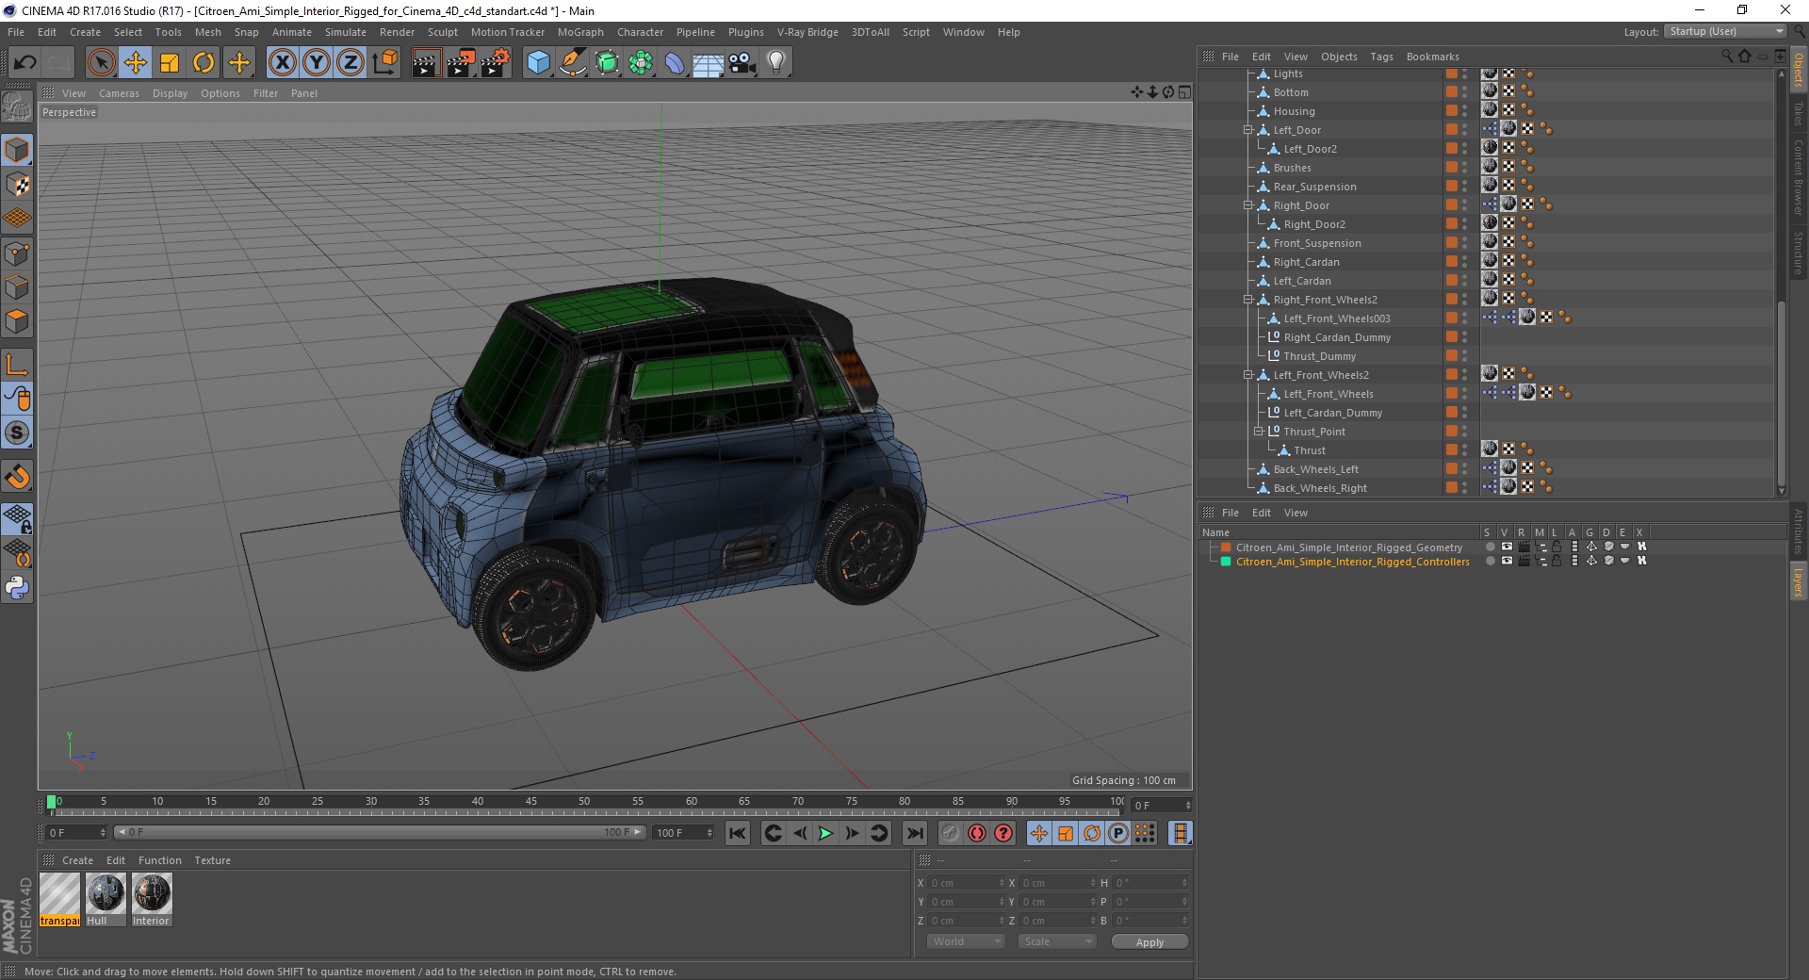This screenshot has width=1809, height=980.
Task: Toggle solo on Controllers layer
Action: 1490,561
